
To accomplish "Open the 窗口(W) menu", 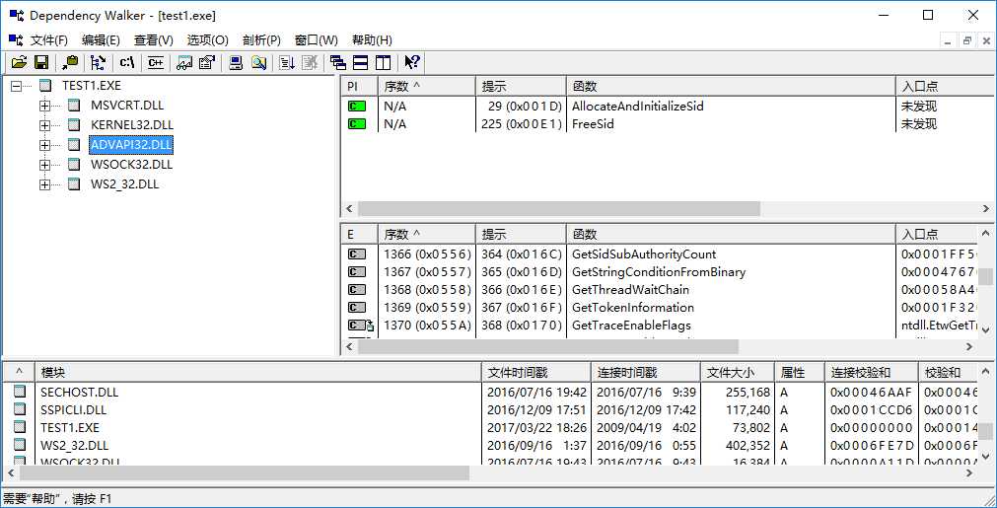I will coord(316,40).
